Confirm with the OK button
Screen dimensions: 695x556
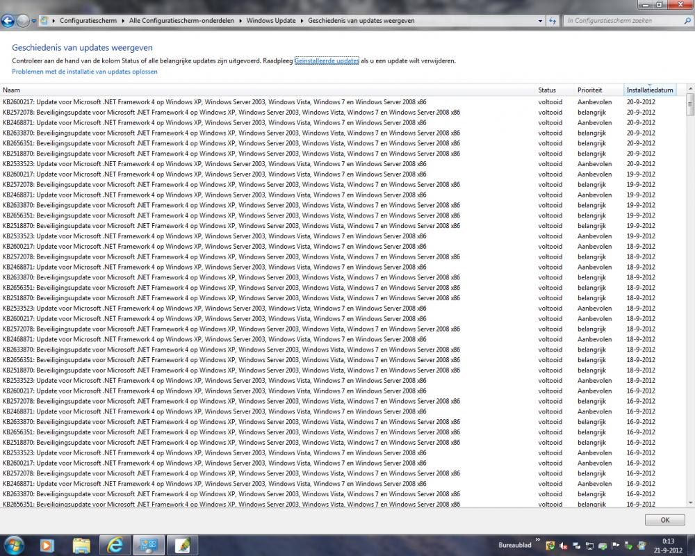click(665, 520)
